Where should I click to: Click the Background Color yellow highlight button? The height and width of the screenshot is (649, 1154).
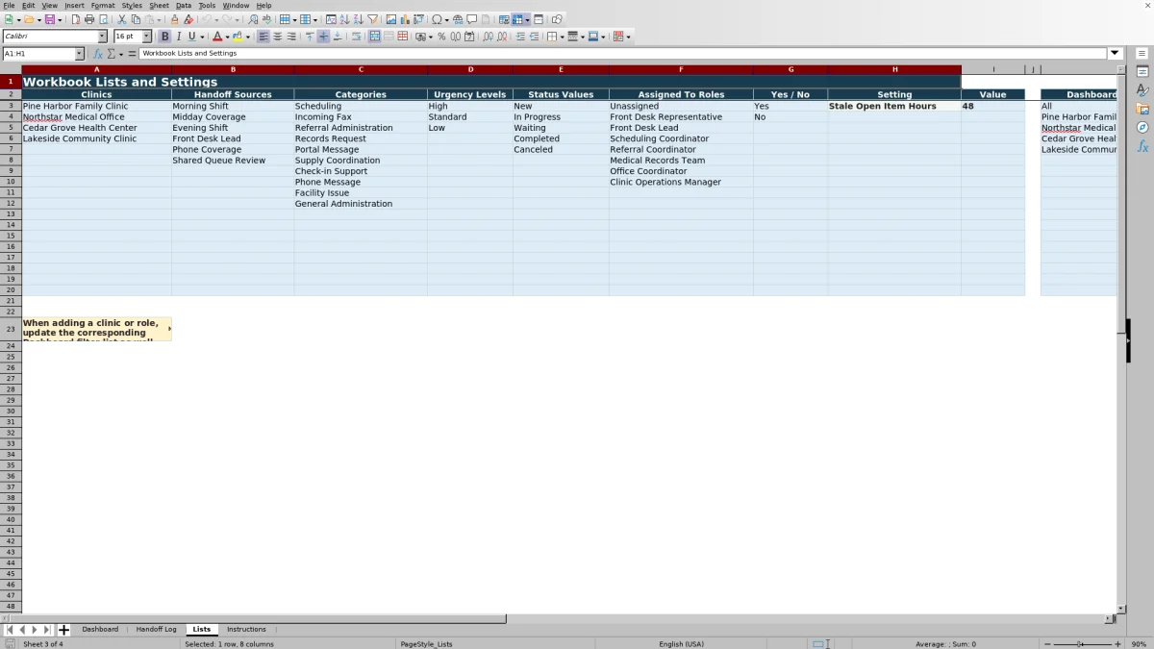pos(238,37)
